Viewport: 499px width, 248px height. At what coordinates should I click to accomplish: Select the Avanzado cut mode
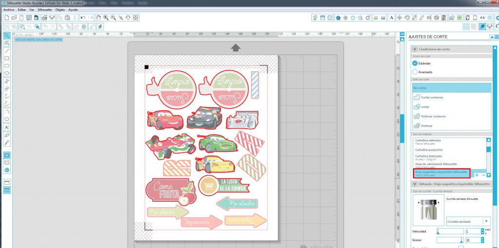tap(415, 72)
